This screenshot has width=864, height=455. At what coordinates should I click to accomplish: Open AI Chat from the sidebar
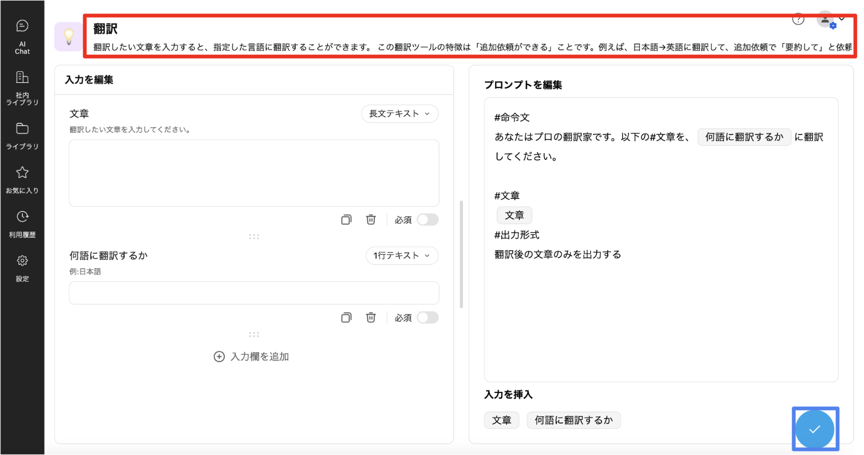22,36
